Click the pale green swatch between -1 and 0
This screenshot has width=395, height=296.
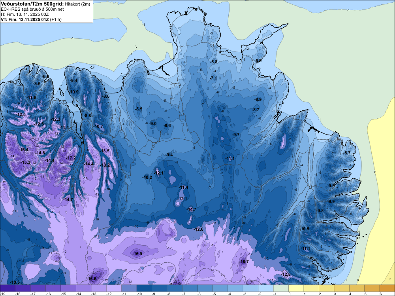281,288
